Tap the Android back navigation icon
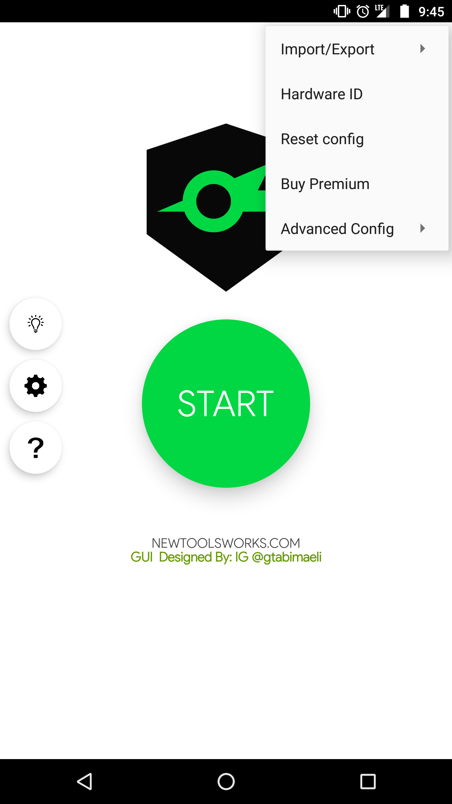The height and width of the screenshot is (804, 452). pyautogui.click(x=84, y=781)
